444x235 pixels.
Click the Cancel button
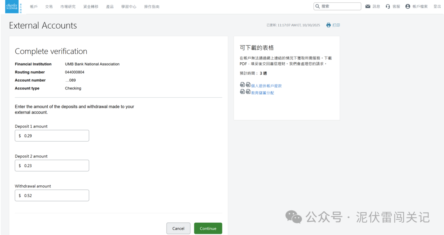[x=178, y=228]
